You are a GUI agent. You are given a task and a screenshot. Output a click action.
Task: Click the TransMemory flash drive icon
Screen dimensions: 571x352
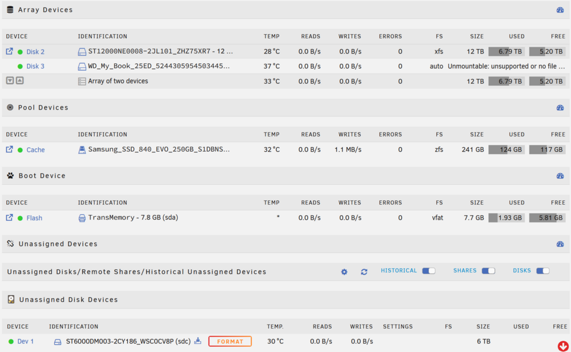[x=82, y=218]
